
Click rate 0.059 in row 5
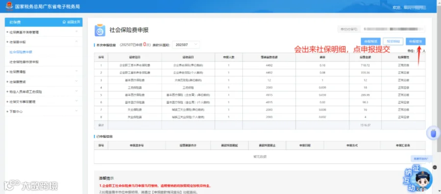pos(322,95)
